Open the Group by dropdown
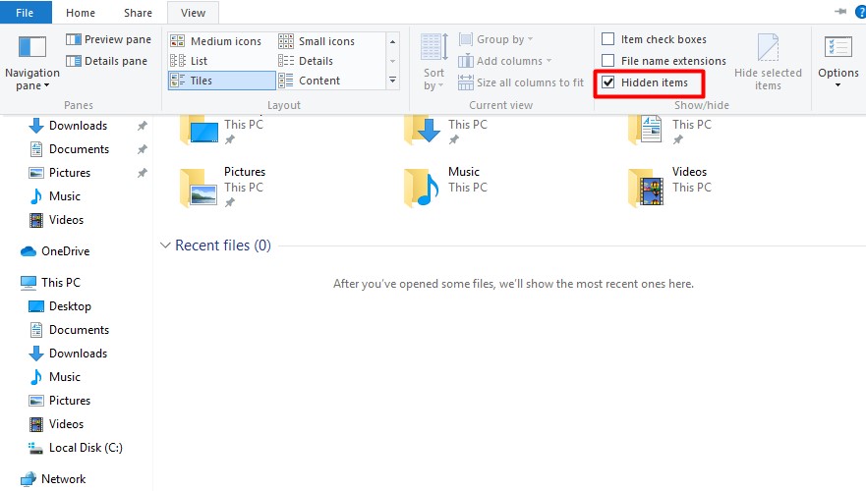The height and width of the screenshot is (491, 866). [x=496, y=39]
